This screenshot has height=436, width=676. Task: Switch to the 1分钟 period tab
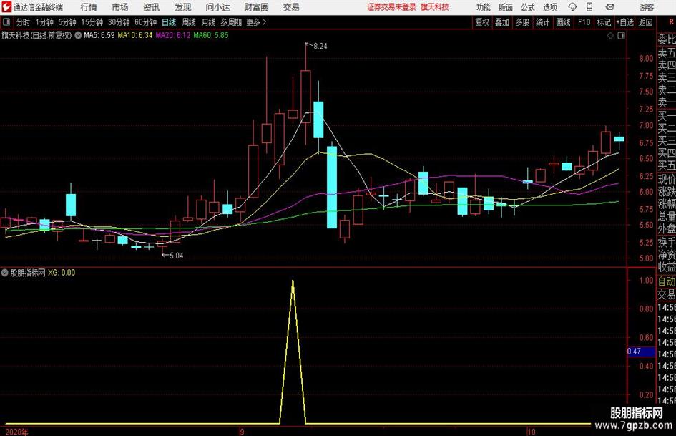tap(44, 22)
